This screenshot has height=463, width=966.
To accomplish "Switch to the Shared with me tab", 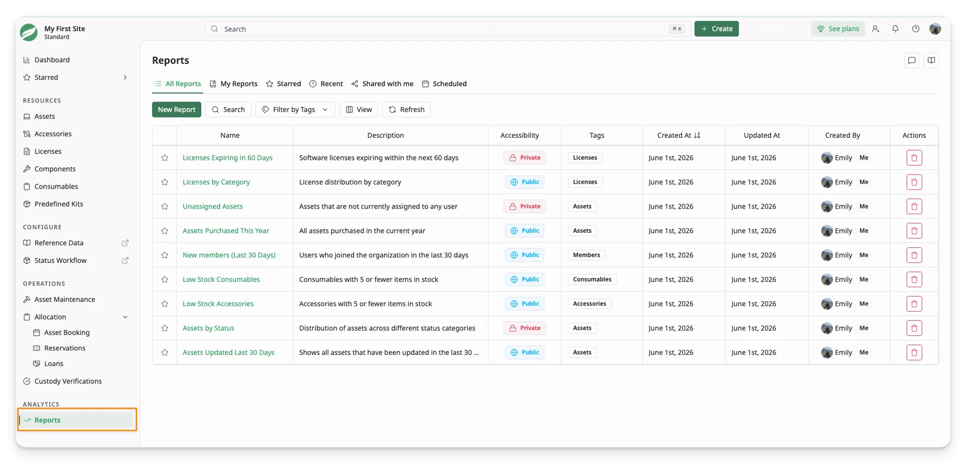I will pyautogui.click(x=382, y=84).
